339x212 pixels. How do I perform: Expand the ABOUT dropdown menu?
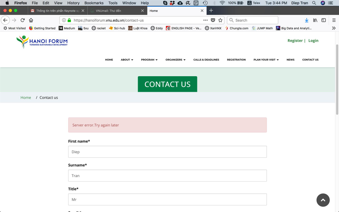coord(127,60)
